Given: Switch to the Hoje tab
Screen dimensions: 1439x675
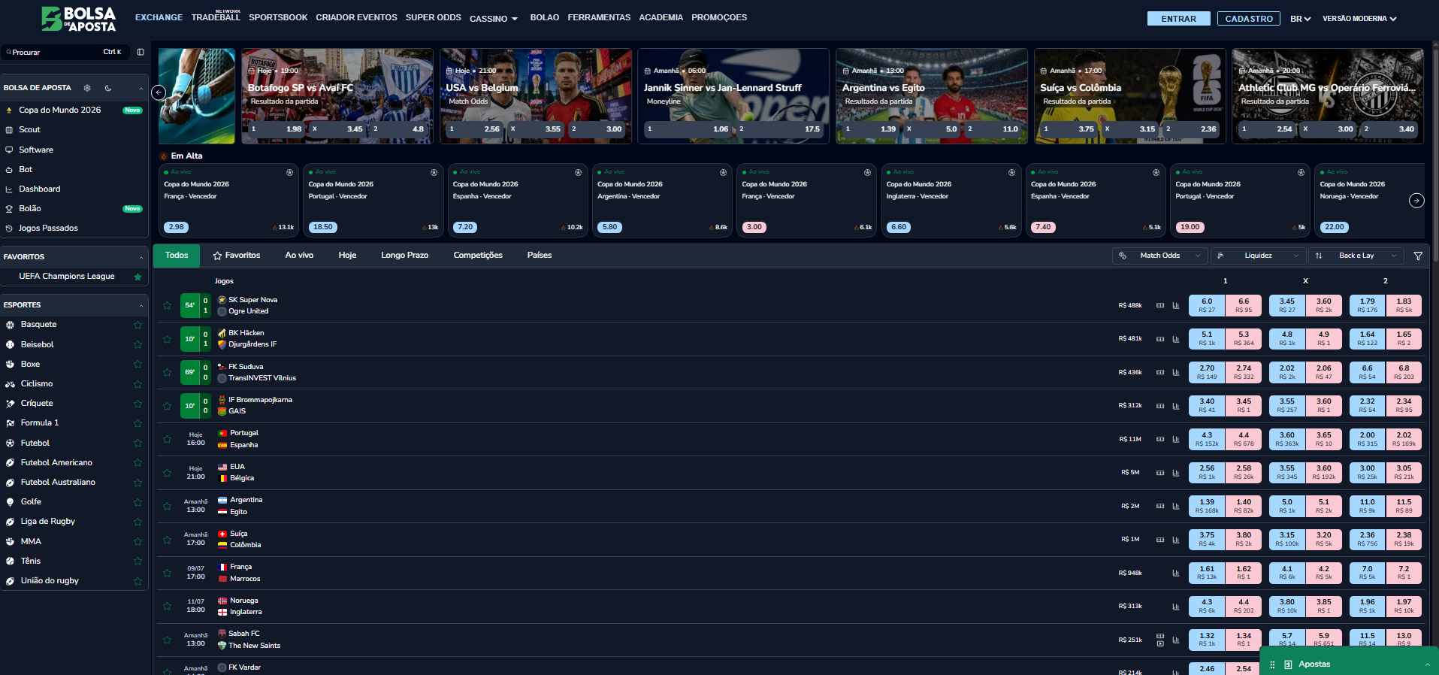Looking at the screenshot, I should pos(347,256).
